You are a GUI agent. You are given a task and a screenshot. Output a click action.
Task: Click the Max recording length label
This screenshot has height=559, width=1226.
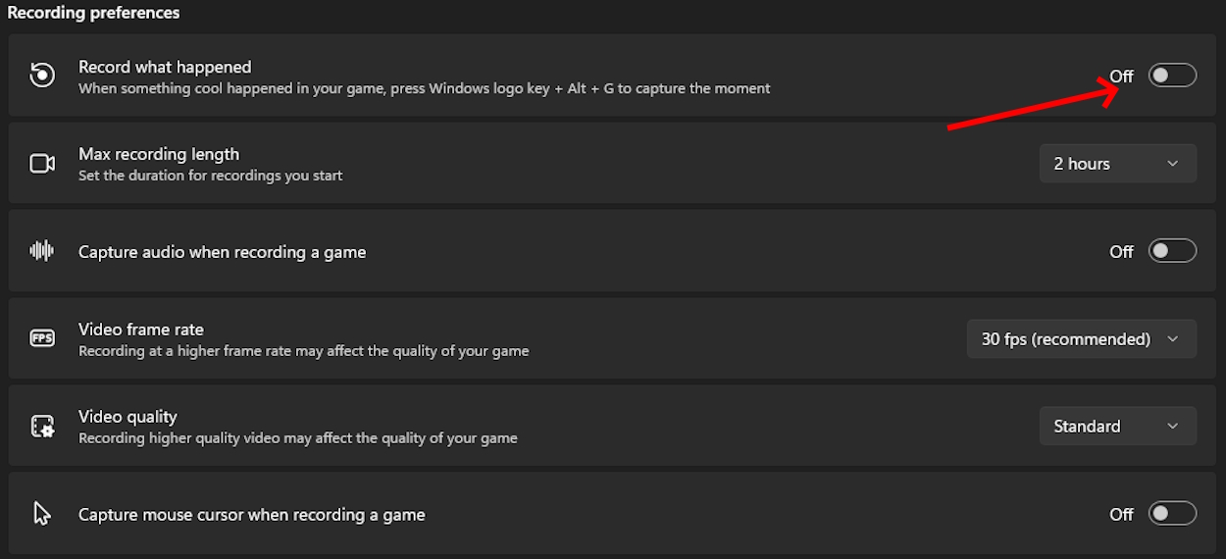pos(159,154)
